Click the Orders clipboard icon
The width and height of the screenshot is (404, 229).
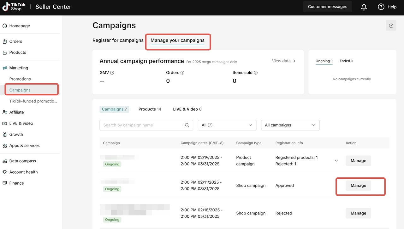tap(5, 41)
